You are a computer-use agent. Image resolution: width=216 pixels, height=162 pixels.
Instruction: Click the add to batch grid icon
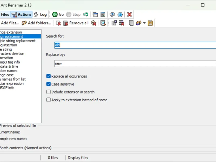114,23
